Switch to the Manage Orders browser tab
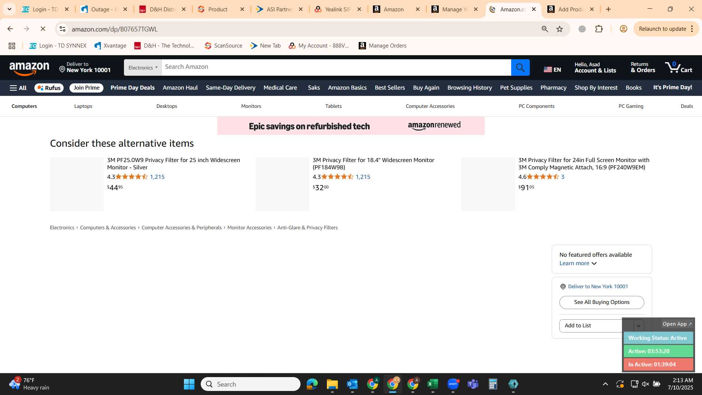 [455, 10]
